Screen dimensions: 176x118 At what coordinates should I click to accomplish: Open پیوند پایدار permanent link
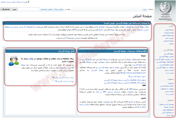[170, 116]
